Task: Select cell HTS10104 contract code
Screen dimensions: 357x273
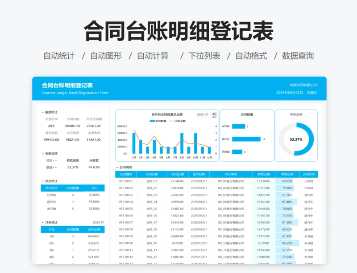Action: point(126,202)
